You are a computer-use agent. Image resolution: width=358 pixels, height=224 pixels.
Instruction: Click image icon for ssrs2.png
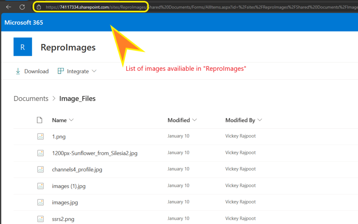[41, 219]
